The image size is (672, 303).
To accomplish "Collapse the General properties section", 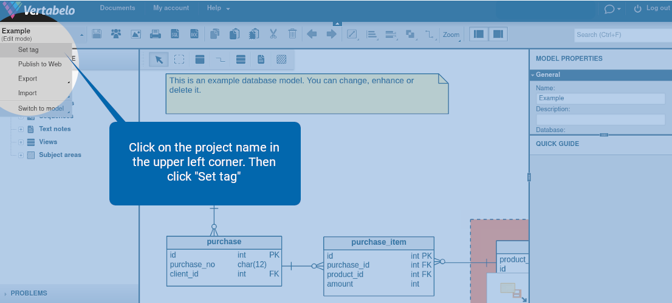I will pyautogui.click(x=533, y=75).
